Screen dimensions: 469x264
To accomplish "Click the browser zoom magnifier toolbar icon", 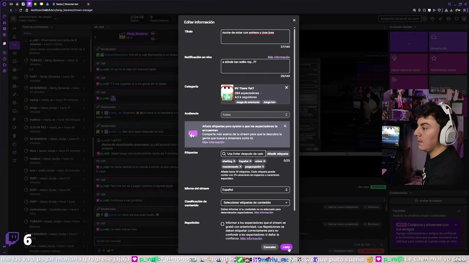I will [414, 10].
